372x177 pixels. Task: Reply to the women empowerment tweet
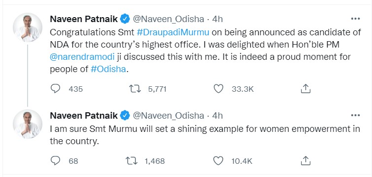click(x=56, y=161)
